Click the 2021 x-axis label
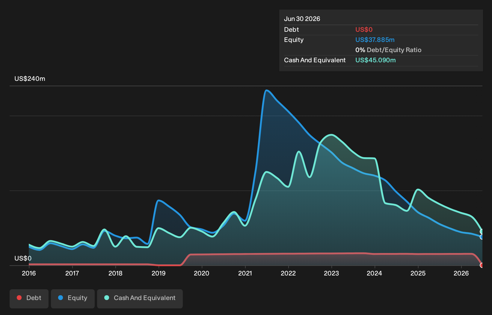492x315 pixels. tap(245, 273)
